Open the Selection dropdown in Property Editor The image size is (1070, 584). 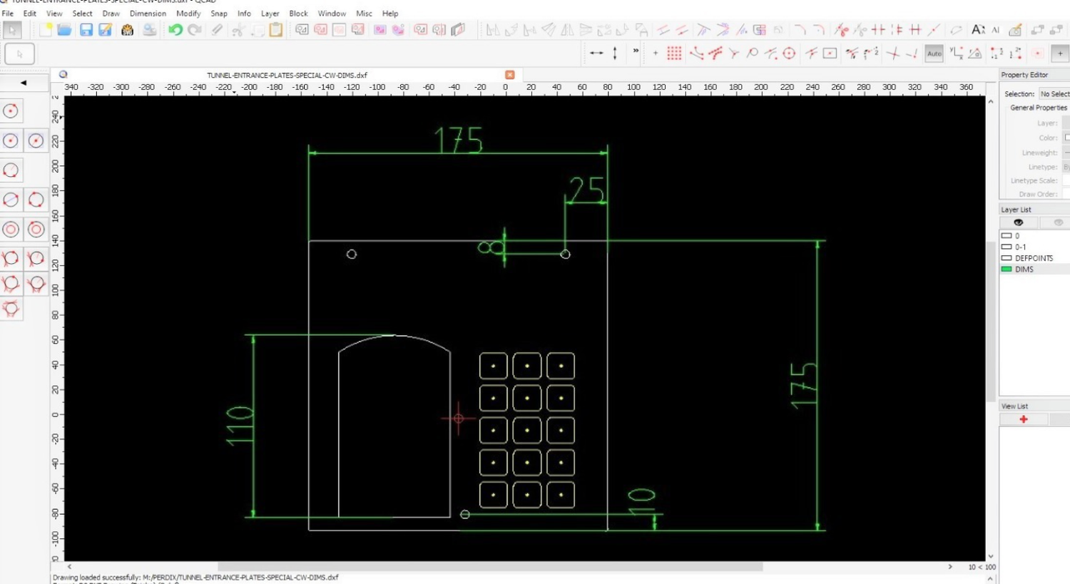tap(1054, 94)
